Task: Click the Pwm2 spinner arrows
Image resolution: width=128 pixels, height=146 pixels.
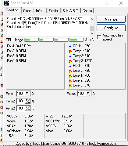Action: [28, 101]
